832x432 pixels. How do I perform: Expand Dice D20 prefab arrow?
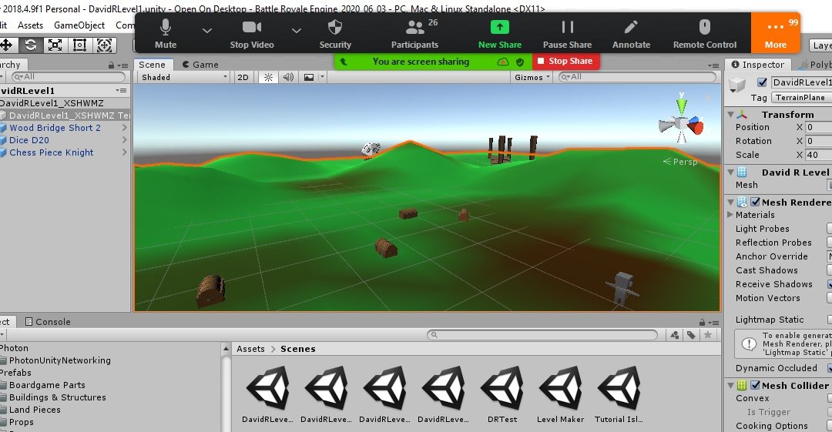pyautogui.click(x=125, y=140)
